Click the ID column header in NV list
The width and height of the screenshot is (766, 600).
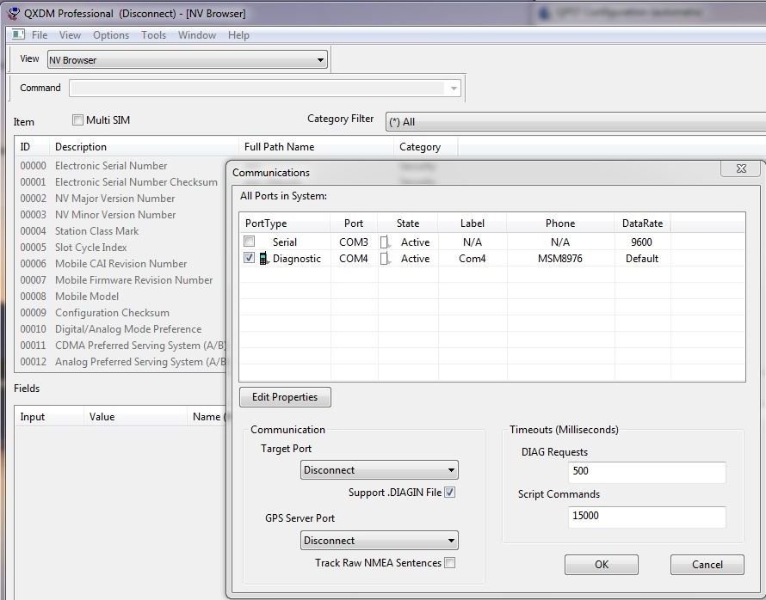[x=32, y=147]
